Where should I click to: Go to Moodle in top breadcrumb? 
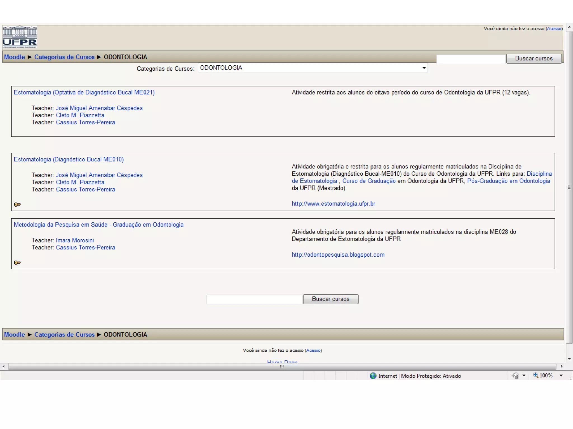click(15, 57)
